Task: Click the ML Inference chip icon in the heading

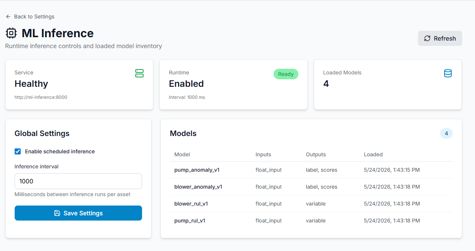Action: 11,33
